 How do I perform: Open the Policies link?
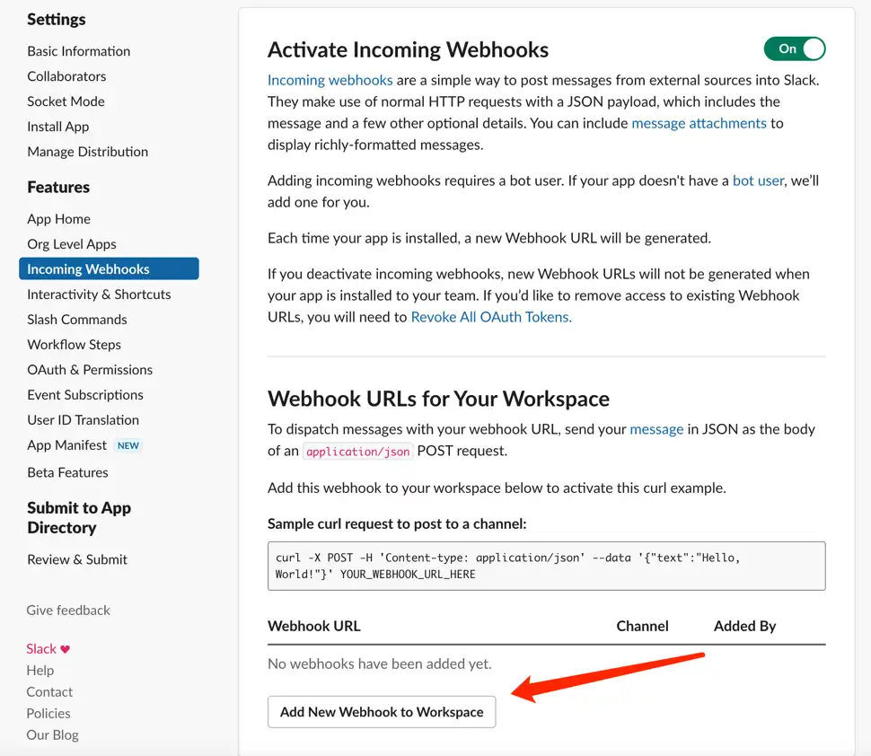48,713
